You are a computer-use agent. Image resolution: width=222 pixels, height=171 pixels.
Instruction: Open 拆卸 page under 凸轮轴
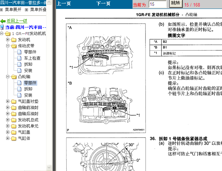pyautogui.click(x=28, y=89)
